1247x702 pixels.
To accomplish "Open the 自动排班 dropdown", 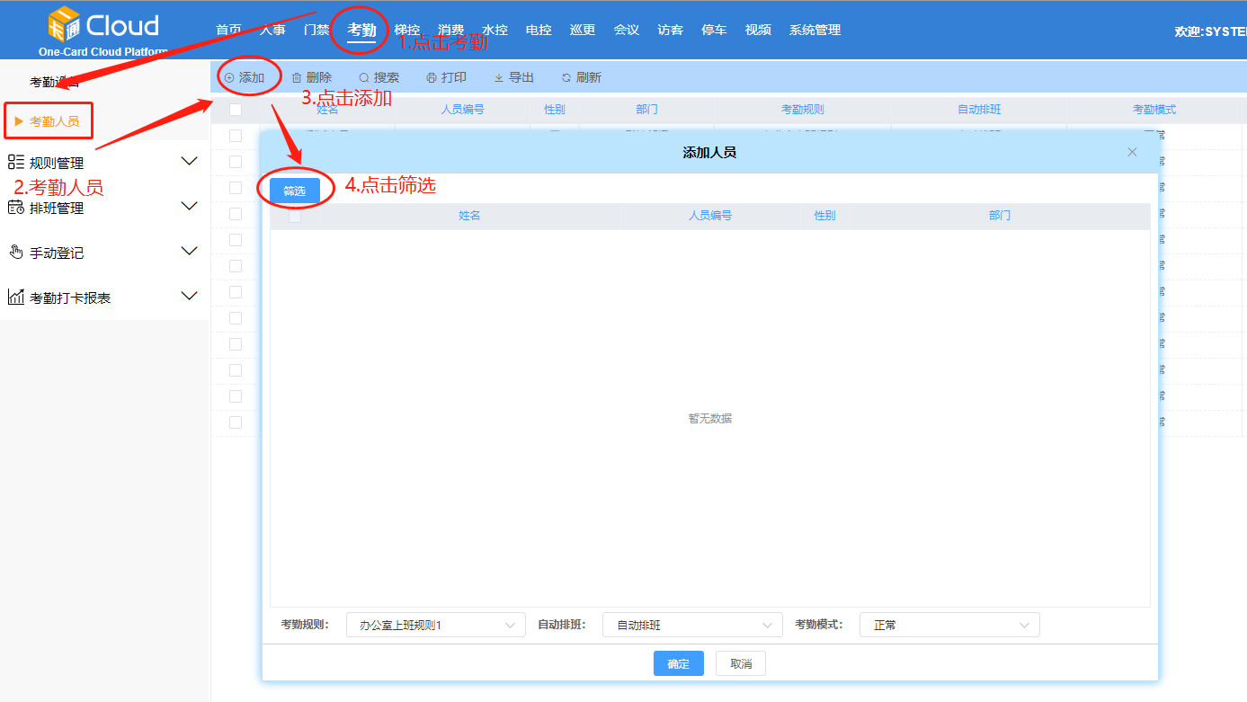I will point(691,625).
